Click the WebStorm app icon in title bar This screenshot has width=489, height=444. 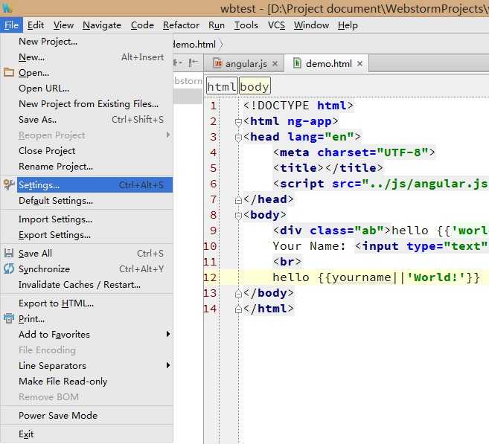(x=6, y=7)
